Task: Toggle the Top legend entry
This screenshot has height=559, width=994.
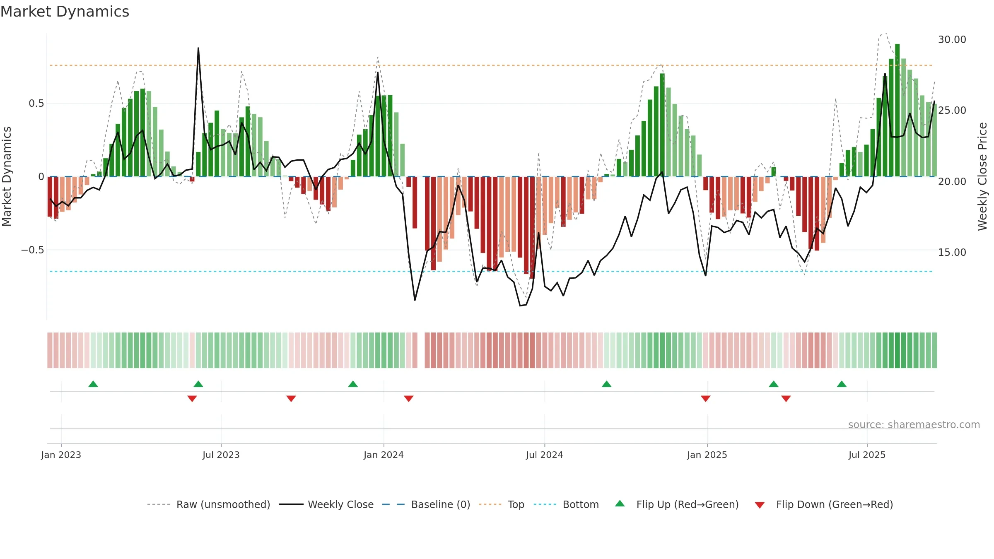Action: click(x=502, y=504)
